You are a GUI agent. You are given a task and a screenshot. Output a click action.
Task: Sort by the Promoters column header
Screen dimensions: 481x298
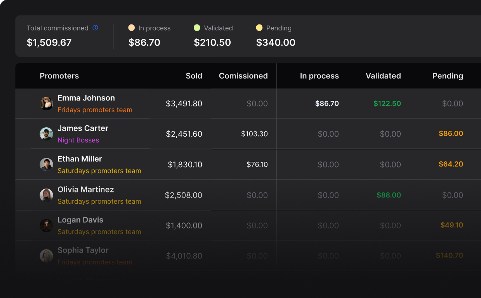[59, 76]
